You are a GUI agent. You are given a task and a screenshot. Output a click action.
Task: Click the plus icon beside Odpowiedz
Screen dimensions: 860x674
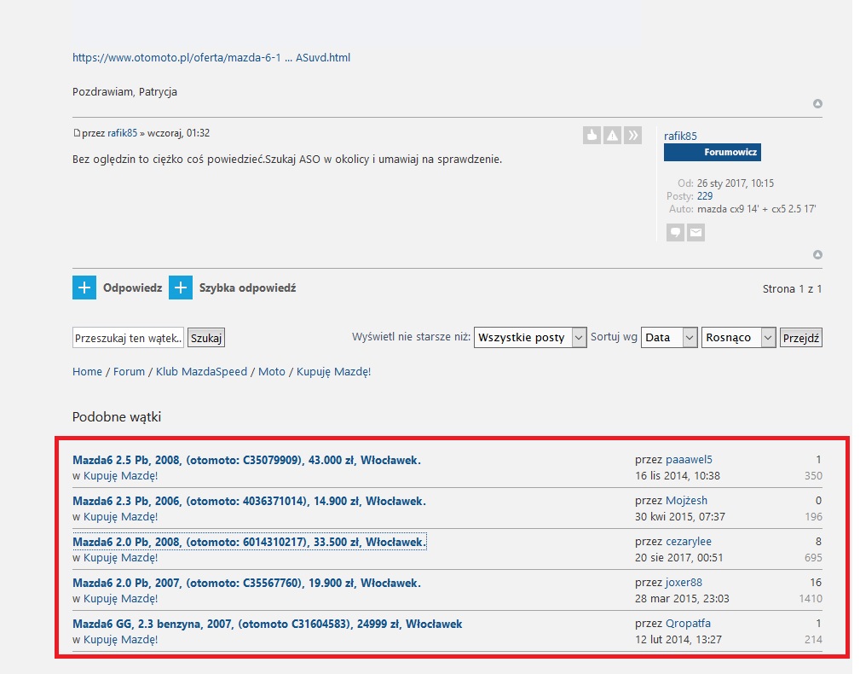[84, 288]
